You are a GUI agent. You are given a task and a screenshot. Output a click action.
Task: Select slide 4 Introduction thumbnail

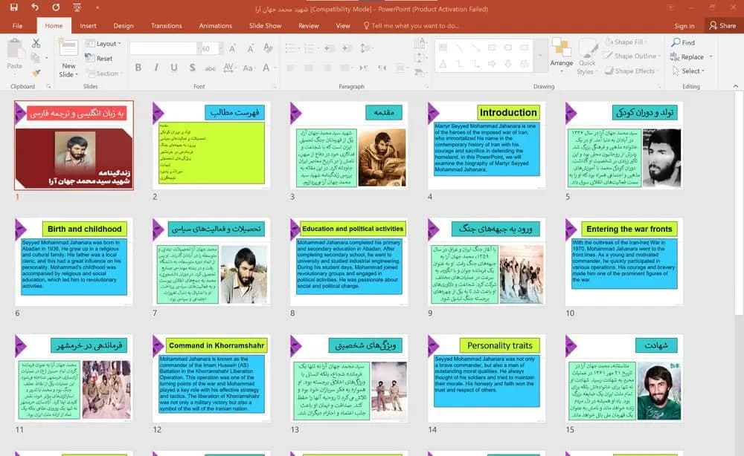click(486, 145)
